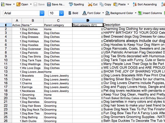Viewport: 165px width, 123px height.
Task: Select the 'Bracelets' name cell
Action: click(33, 76)
